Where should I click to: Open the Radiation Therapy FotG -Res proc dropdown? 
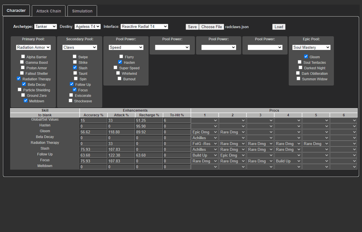click(205, 144)
